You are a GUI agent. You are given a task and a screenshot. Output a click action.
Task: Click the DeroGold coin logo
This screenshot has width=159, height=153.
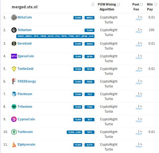[14, 43]
